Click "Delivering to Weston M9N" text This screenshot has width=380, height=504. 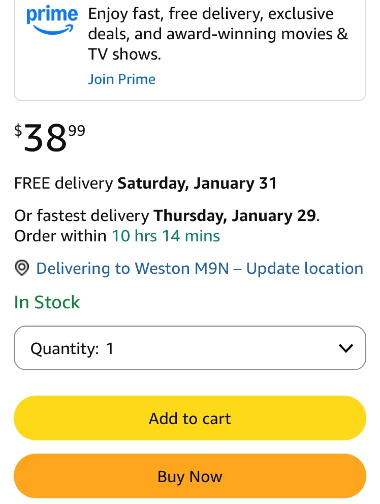click(133, 268)
